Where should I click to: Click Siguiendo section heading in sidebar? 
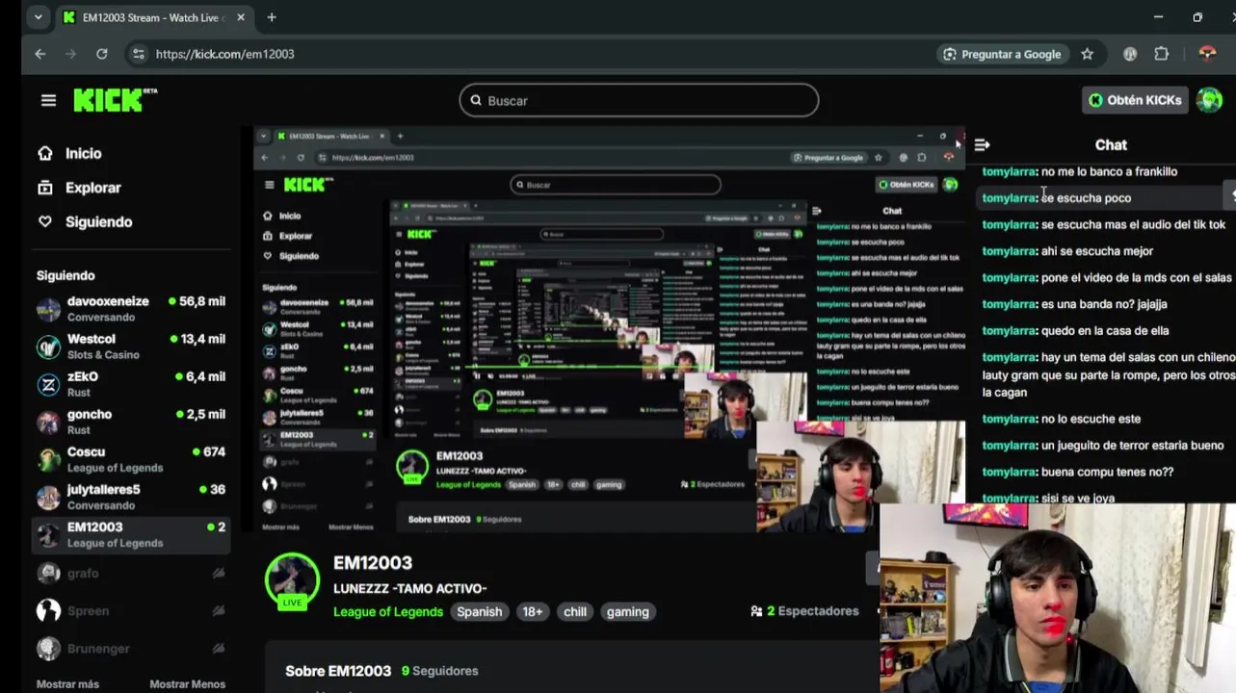coord(66,275)
